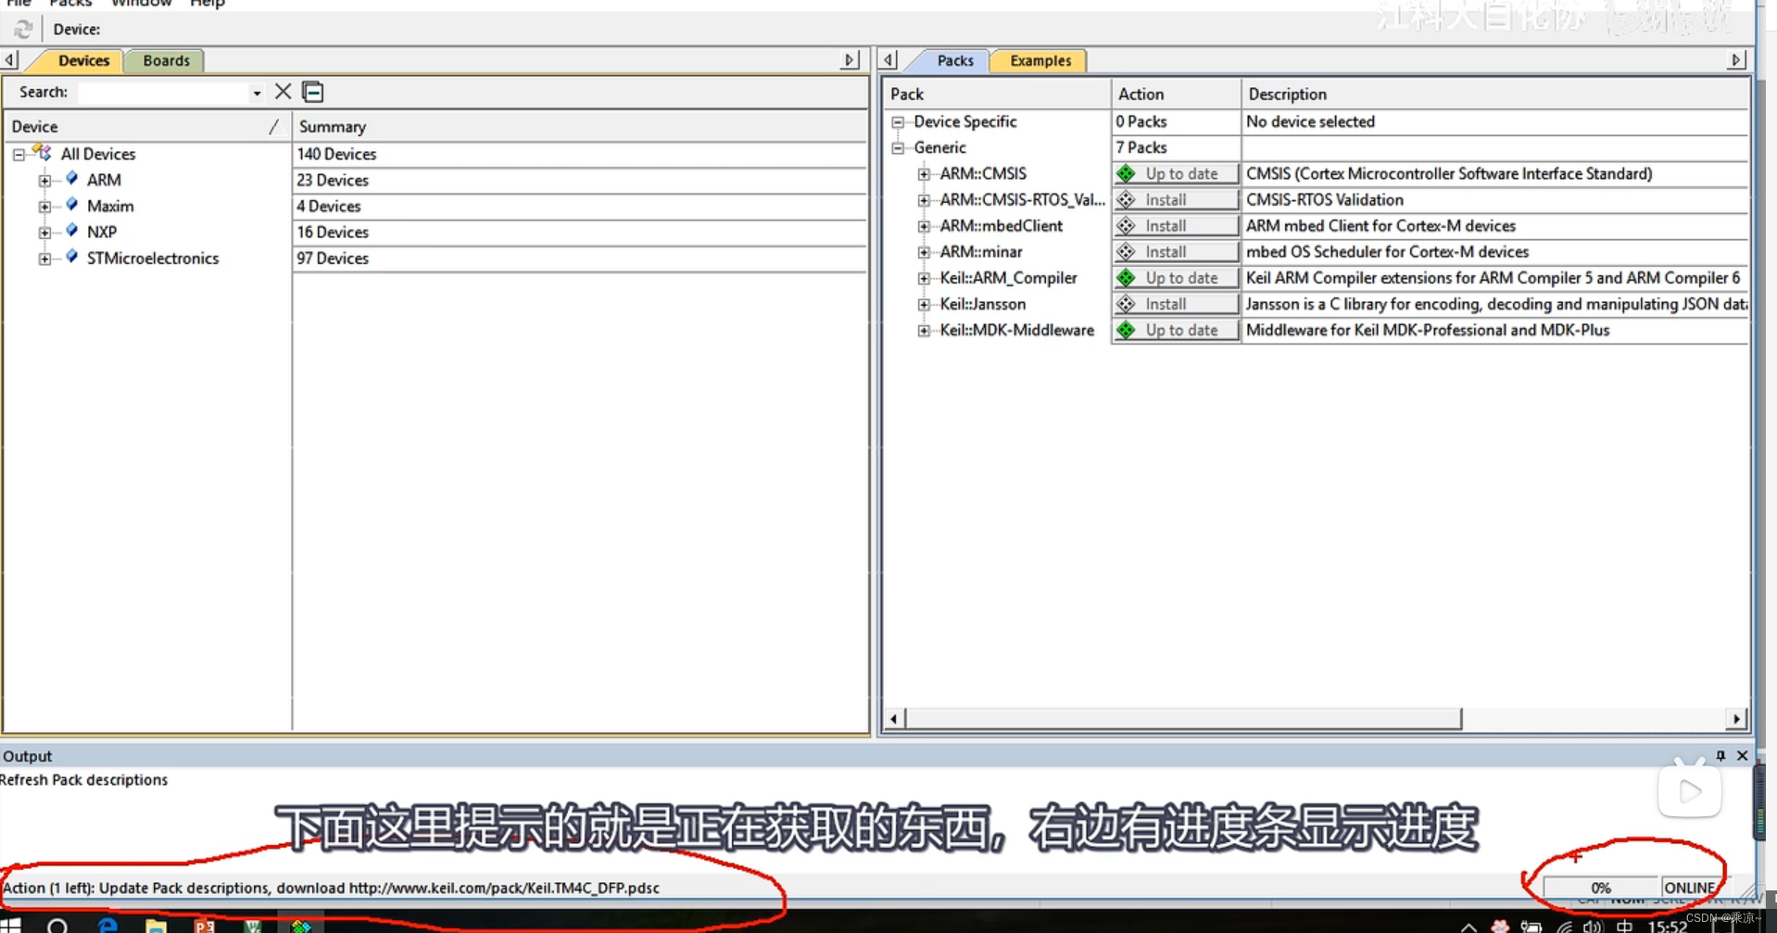
Task: Switch to the Devices tab
Action: pyautogui.click(x=83, y=60)
